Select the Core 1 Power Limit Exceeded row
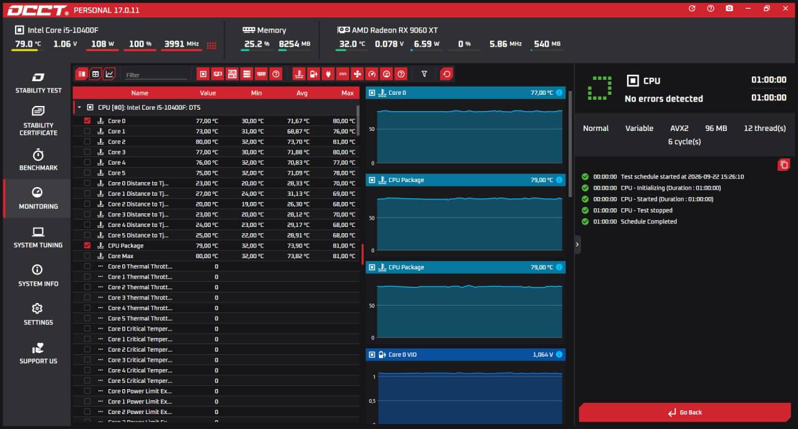798x429 pixels. pyautogui.click(x=216, y=402)
